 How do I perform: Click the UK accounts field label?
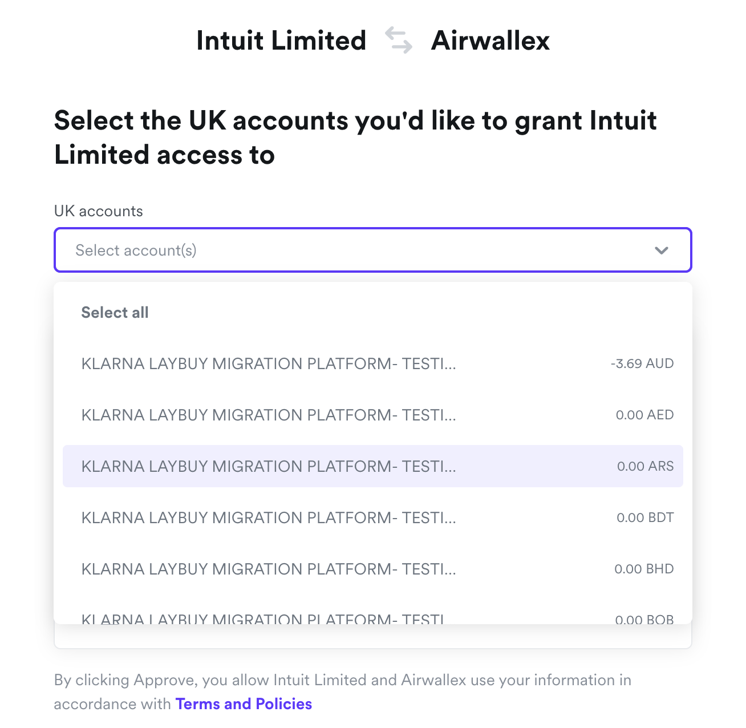(x=99, y=211)
